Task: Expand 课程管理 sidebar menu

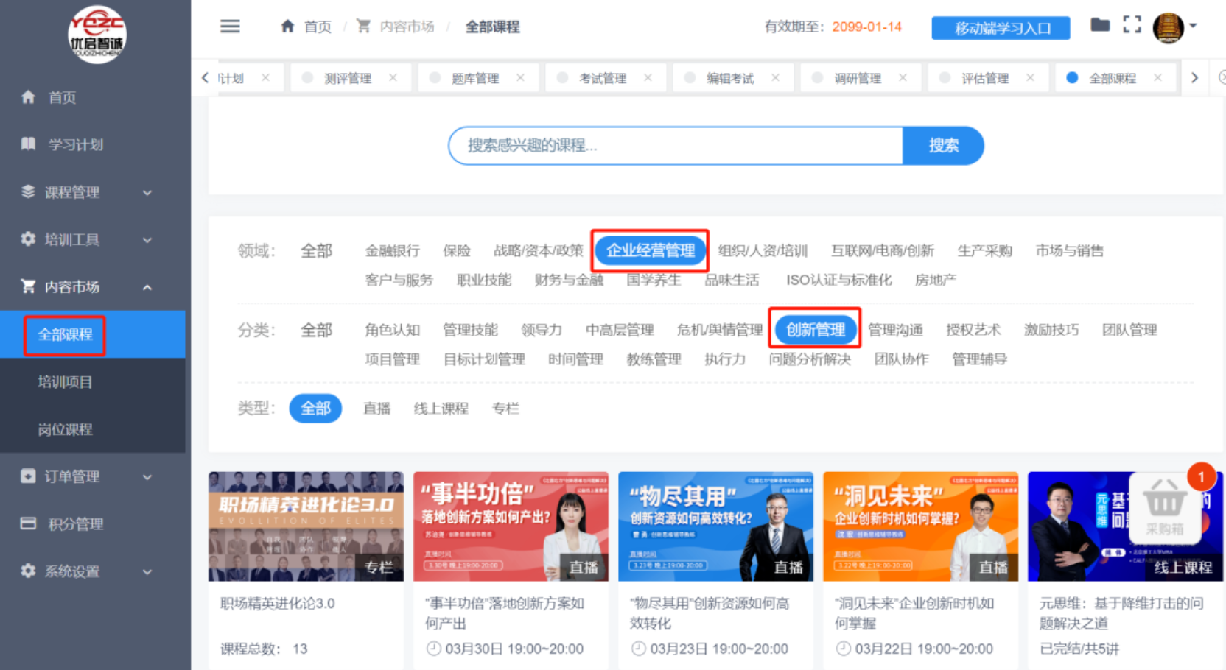Action: click(x=88, y=192)
